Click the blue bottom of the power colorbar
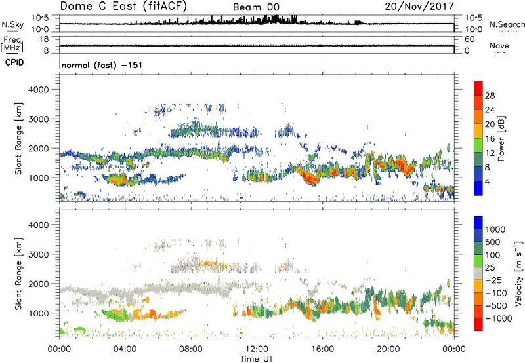This screenshot has width=525, height=363. click(478, 188)
